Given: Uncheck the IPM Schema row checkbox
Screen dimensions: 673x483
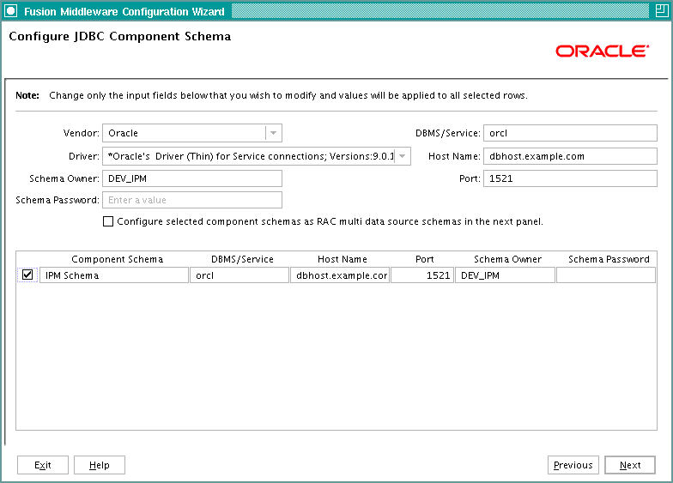Looking at the screenshot, I should 27,275.
